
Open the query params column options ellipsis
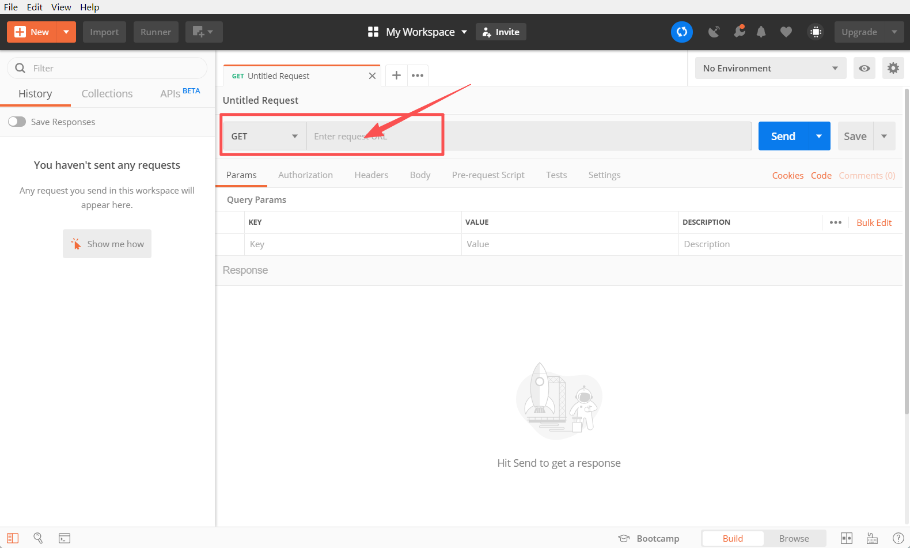(x=835, y=222)
